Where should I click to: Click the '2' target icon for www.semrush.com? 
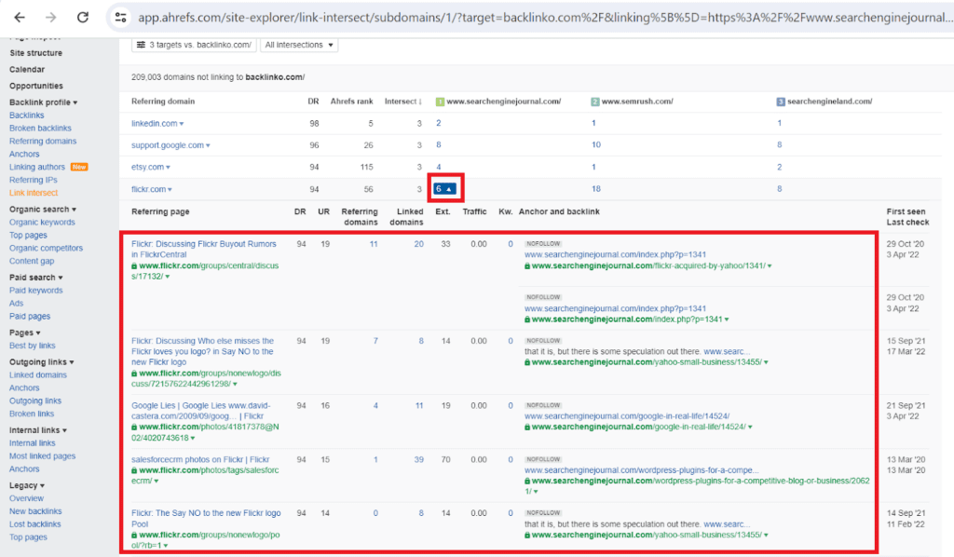click(x=595, y=102)
